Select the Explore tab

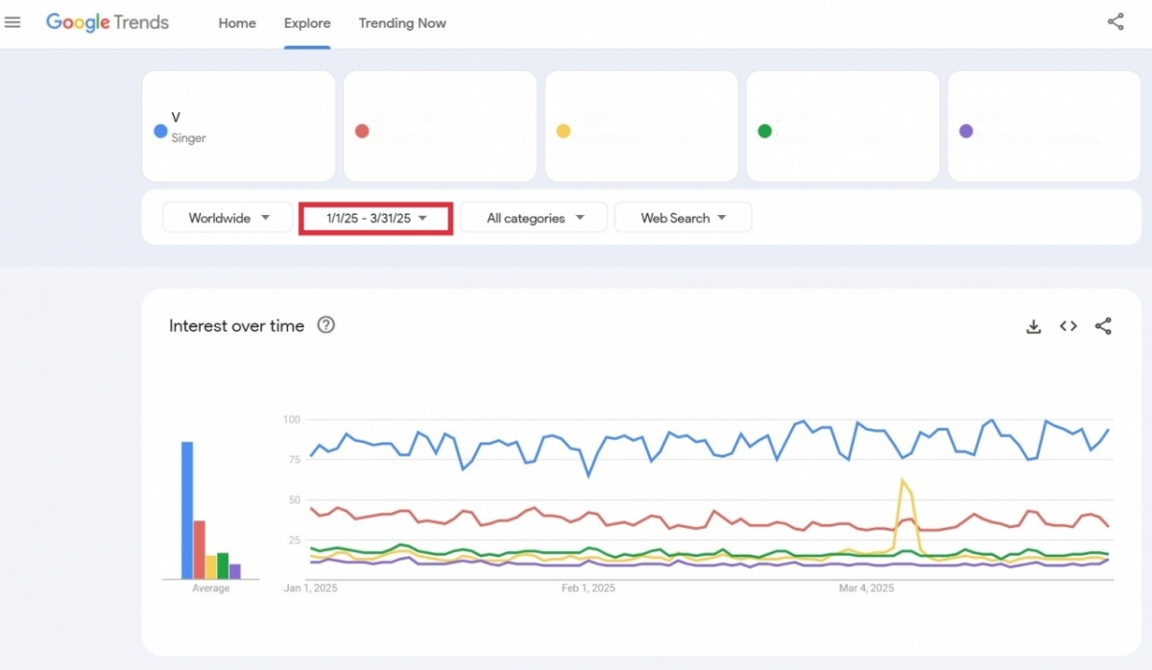click(x=307, y=23)
